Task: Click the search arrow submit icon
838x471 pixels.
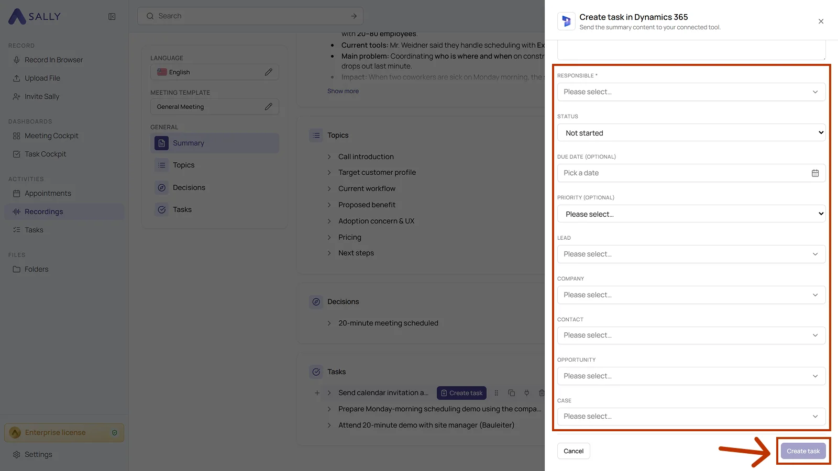Action: (354, 16)
